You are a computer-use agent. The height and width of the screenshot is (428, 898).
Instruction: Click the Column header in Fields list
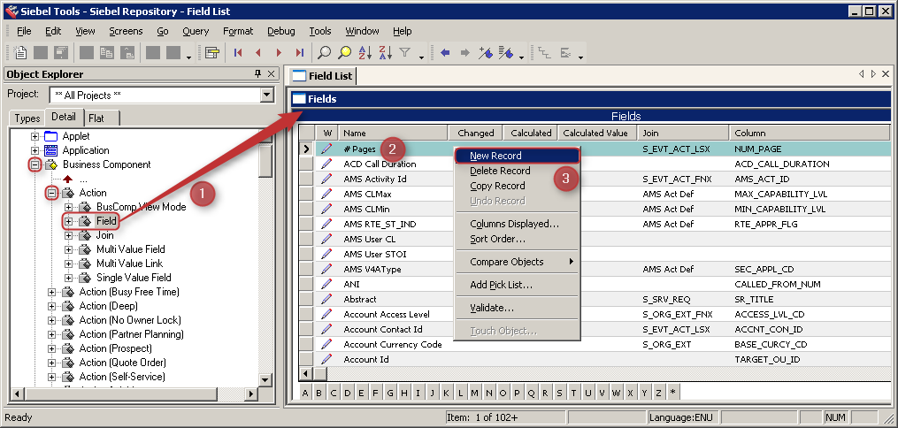809,133
